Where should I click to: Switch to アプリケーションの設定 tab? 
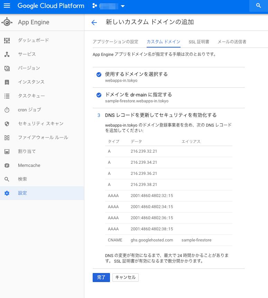(115, 42)
